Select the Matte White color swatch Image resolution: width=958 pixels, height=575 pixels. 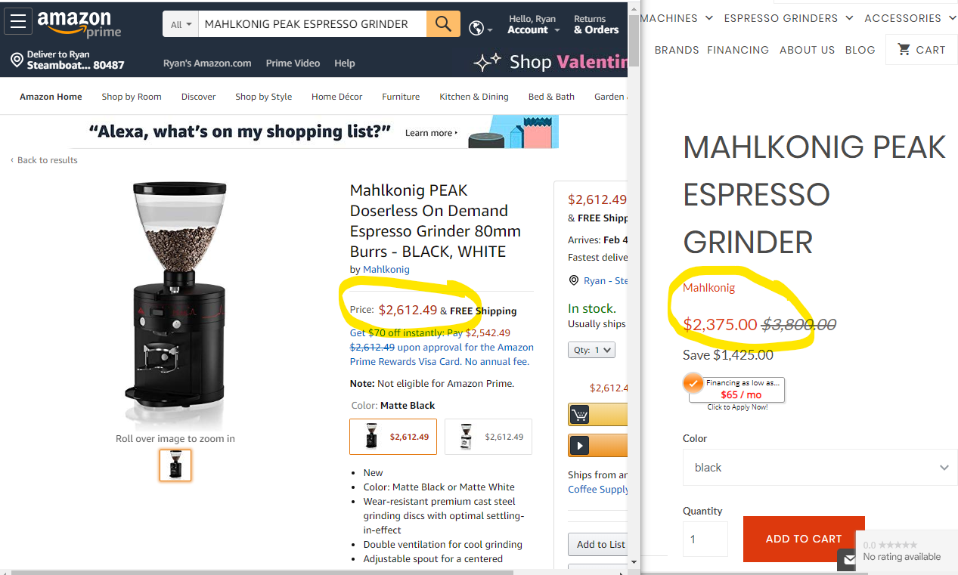click(x=488, y=437)
